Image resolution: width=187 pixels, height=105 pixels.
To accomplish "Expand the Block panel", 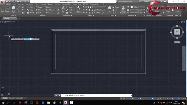I will click(113, 15).
